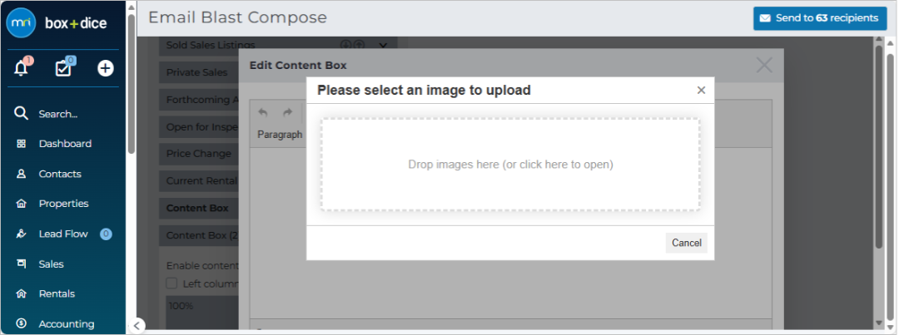The height and width of the screenshot is (335, 899).
Task: Close the Edit Content Box panel
Action: pos(764,66)
